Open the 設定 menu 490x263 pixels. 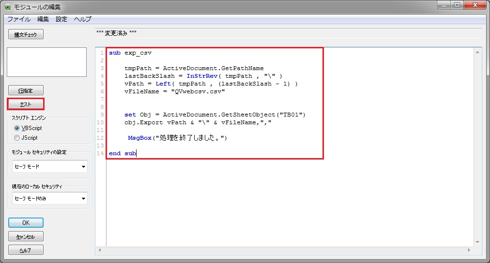tap(61, 19)
